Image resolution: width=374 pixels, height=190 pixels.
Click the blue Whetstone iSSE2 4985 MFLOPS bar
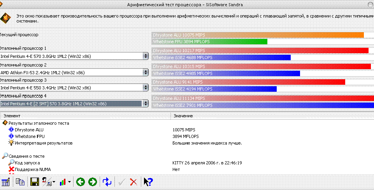[226, 73]
